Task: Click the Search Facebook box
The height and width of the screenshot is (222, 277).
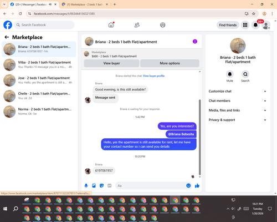Action: click(x=44, y=25)
